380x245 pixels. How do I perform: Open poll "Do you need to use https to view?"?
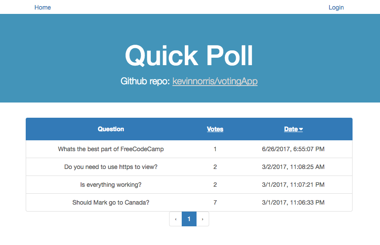click(111, 167)
